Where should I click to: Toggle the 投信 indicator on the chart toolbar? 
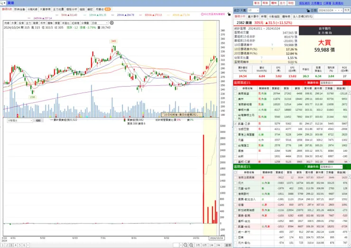point(21,23)
